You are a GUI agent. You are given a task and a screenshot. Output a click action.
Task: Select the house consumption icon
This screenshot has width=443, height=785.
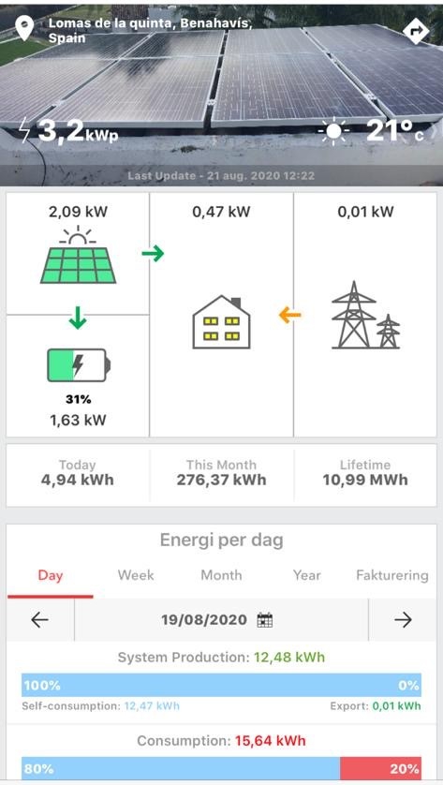pyautogui.click(x=221, y=322)
